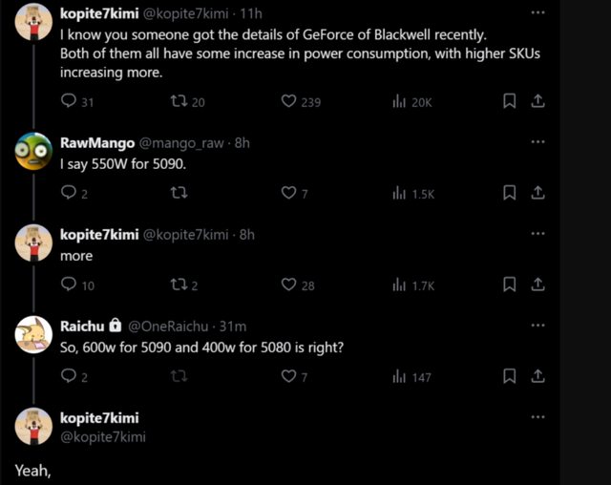Open more options on RawMango's tweet
Screen dimensions: 611x485
pos(537,141)
